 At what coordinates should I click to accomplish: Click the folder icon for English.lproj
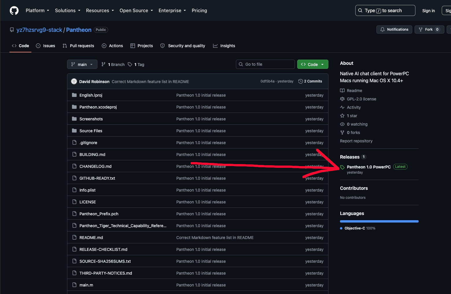coord(74,95)
